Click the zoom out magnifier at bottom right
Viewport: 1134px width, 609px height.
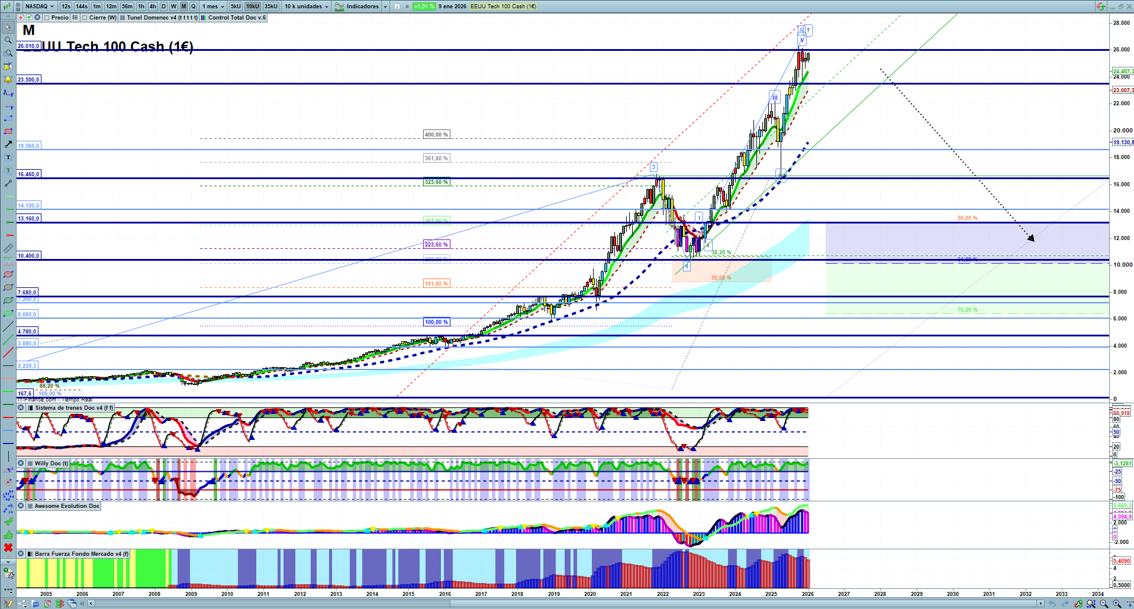[1104, 604]
